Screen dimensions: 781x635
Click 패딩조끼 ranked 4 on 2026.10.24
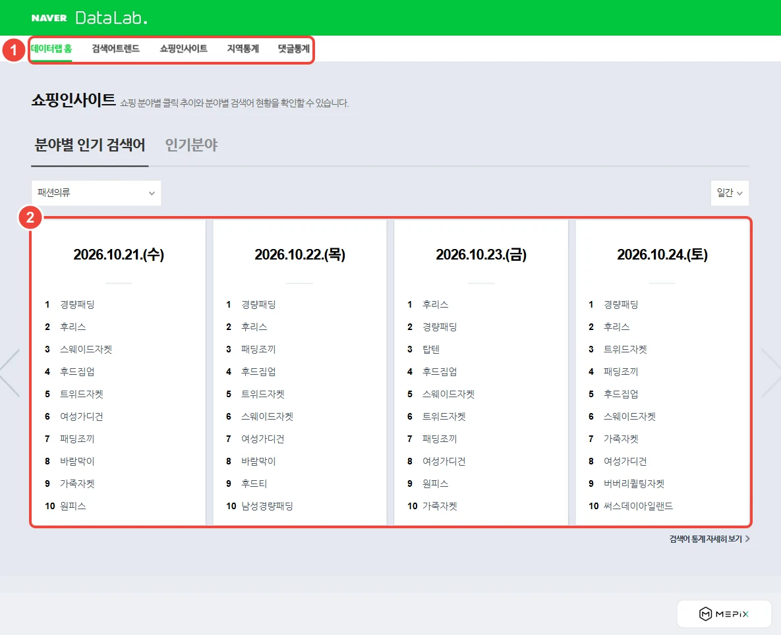(621, 372)
